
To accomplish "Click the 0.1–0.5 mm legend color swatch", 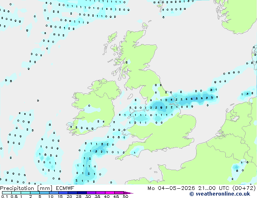I will pyautogui.click(x=7, y=193).
